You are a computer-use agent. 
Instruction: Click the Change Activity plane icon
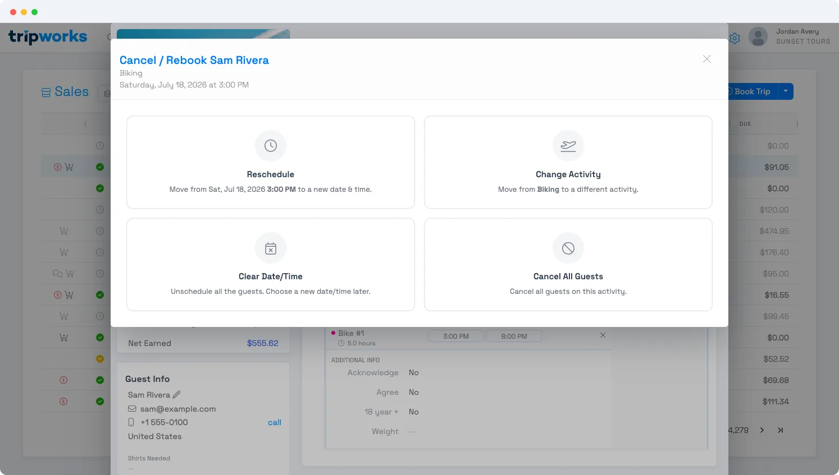[568, 146]
